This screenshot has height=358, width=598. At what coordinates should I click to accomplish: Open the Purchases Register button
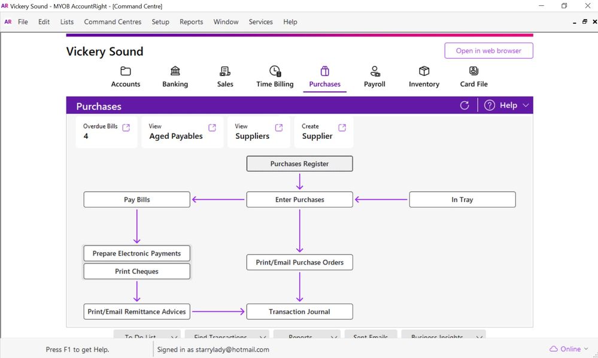click(x=299, y=164)
